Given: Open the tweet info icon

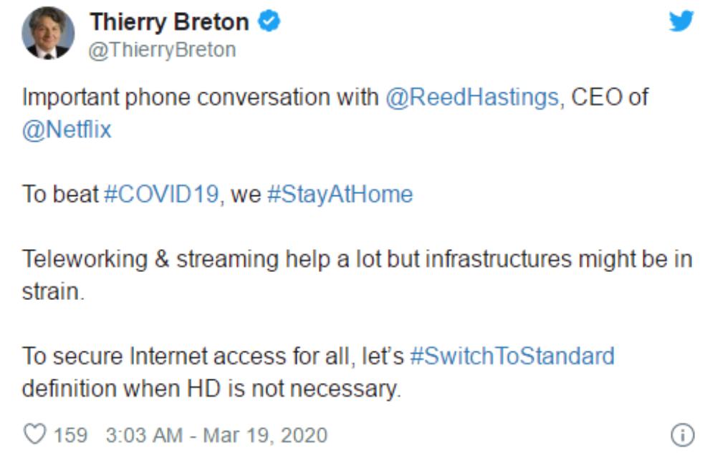Looking at the screenshot, I should click(x=682, y=435).
